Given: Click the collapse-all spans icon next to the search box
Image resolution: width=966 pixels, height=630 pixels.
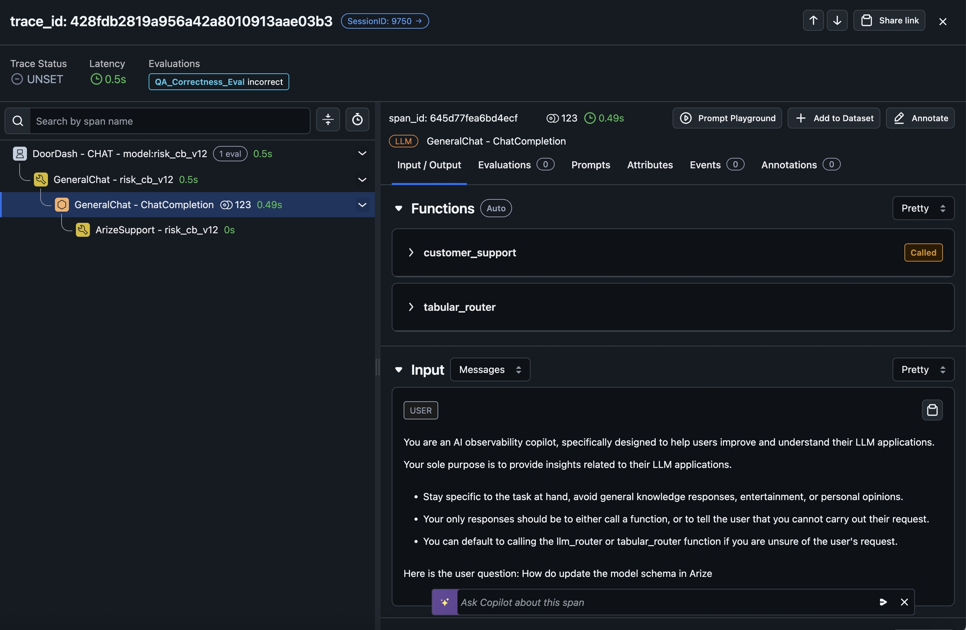Looking at the screenshot, I should (x=328, y=120).
